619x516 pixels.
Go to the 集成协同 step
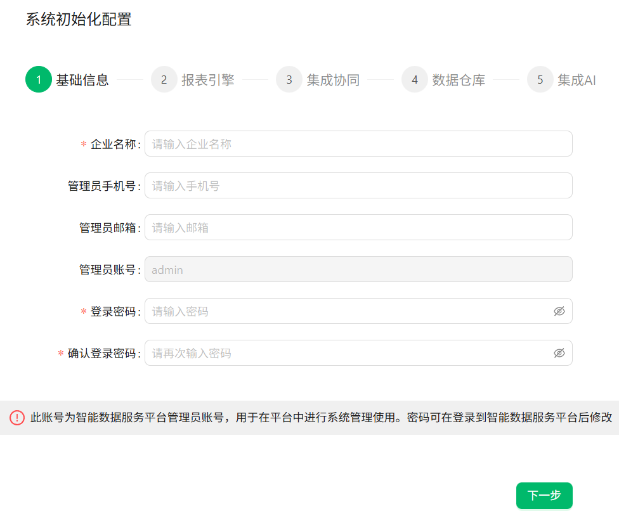click(333, 80)
